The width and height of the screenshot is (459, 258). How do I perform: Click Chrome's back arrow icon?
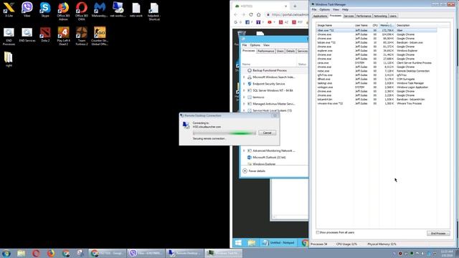(x=236, y=14)
